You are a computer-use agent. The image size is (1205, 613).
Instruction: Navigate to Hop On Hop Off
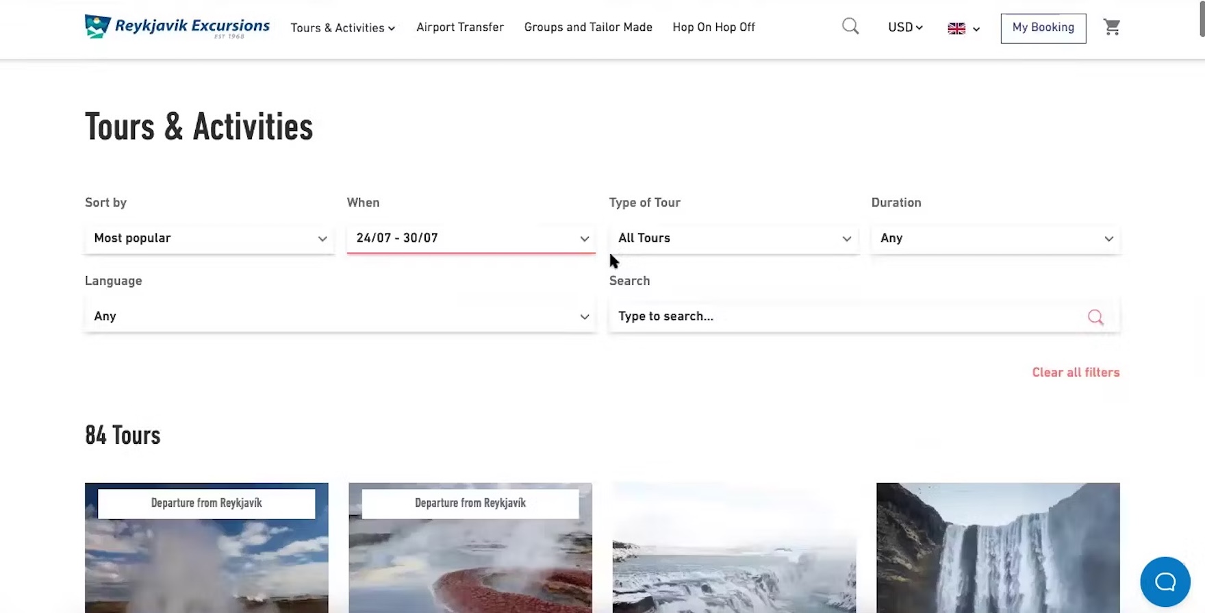pyautogui.click(x=713, y=27)
